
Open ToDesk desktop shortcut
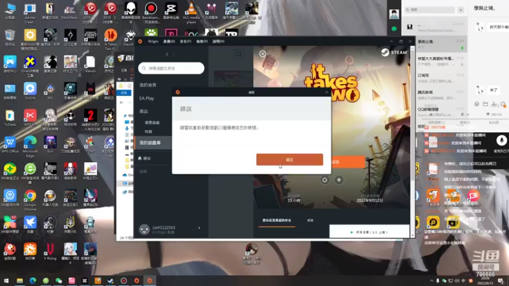[10, 118]
